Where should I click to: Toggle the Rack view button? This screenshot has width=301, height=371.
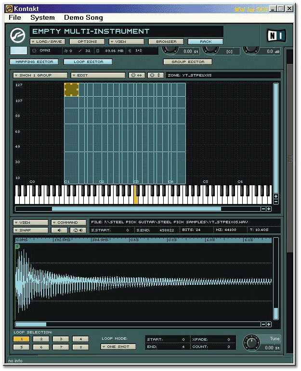(206, 41)
